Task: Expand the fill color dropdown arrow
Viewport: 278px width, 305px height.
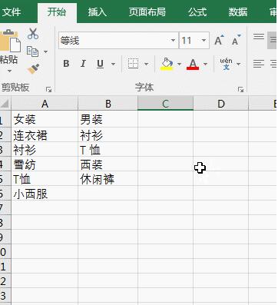Action: [179, 64]
